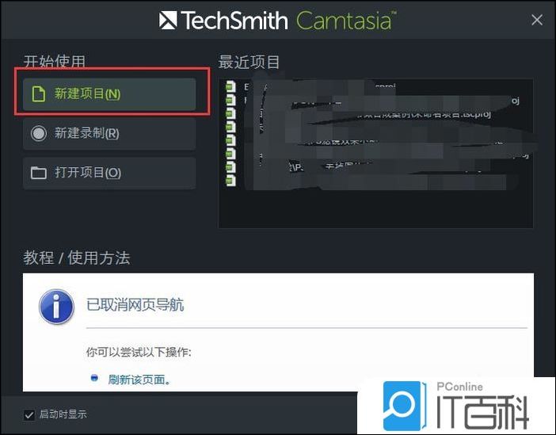Image resolution: width=556 pixels, height=435 pixels.
Task: Click the 已取消网页导航 heading
Action: pyautogui.click(x=135, y=305)
